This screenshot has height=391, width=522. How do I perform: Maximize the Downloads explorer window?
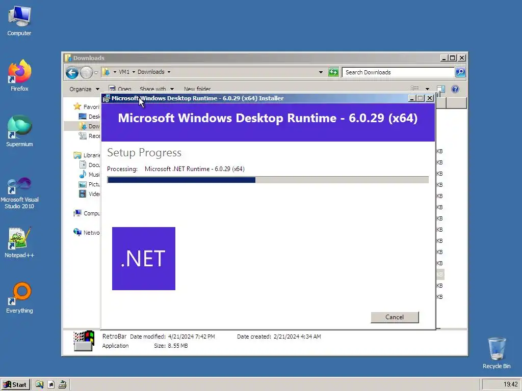tap(453, 58)
